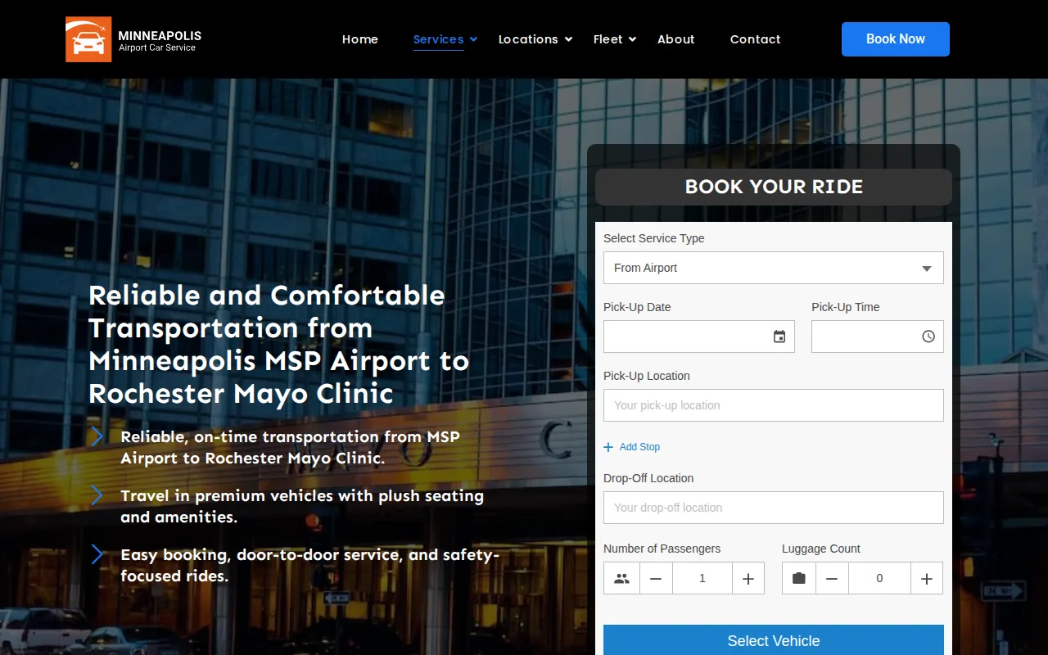Click into the Pick-Up Date field
The image size is (1048, 655).
point(699,337)
